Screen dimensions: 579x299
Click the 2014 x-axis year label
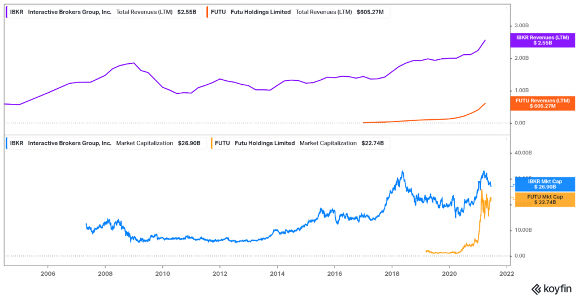point(277,273)
